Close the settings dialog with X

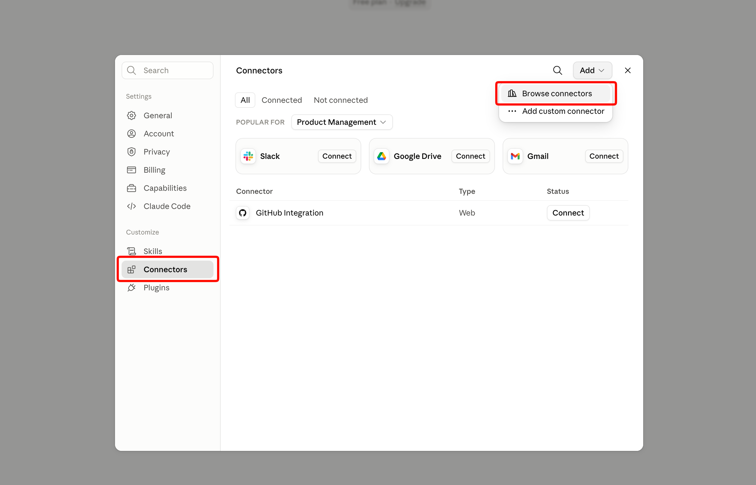[x=628, y=70]
